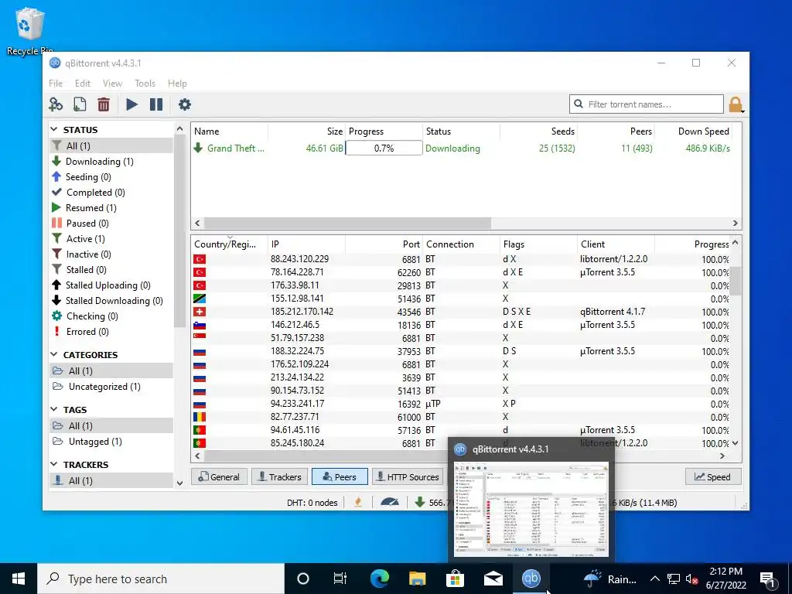Image resolution: width=792 pixels, height=594 pixels.
Task: Click the Add torrent file icon
Action: 80,104
